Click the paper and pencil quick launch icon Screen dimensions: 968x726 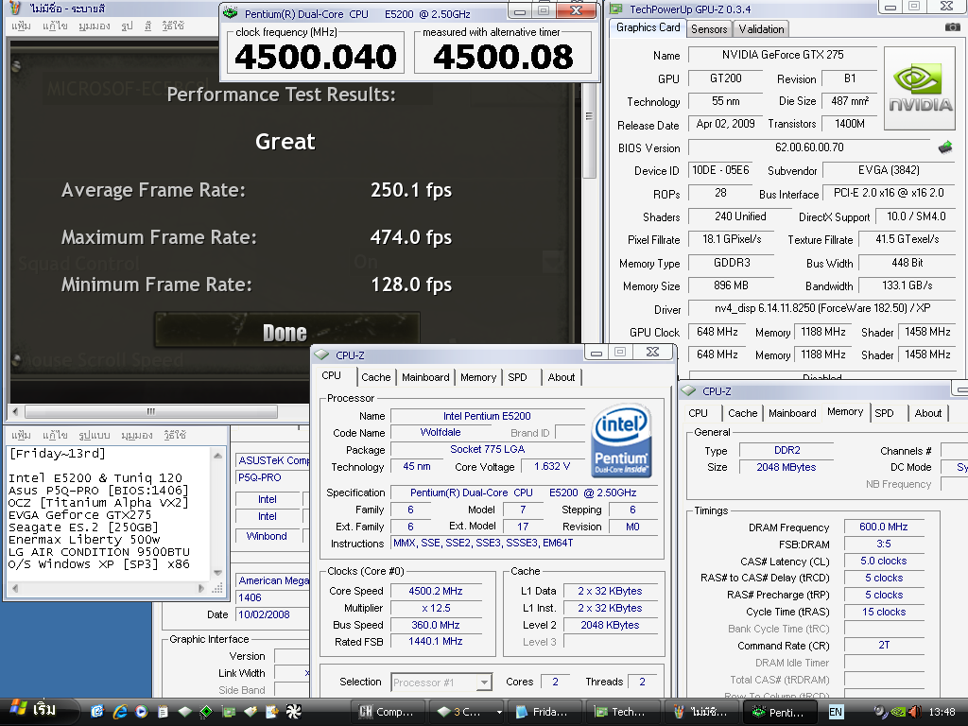[271, 712]
